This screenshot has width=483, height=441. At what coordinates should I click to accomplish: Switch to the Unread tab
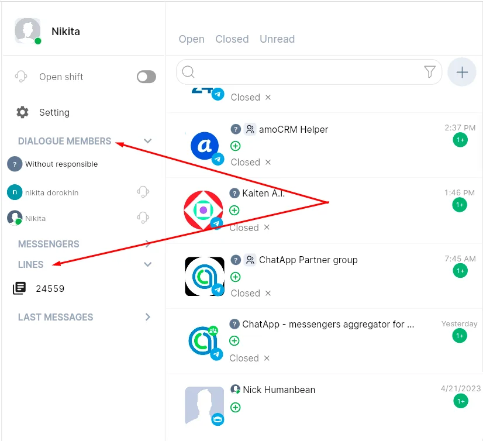click(277, 39)
